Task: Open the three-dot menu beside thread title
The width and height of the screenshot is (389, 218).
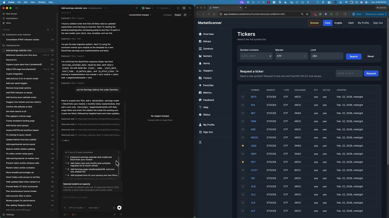Action: click(x=105, y=8)
